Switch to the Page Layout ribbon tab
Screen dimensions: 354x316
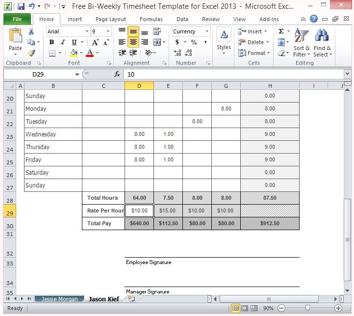point(110,19)
